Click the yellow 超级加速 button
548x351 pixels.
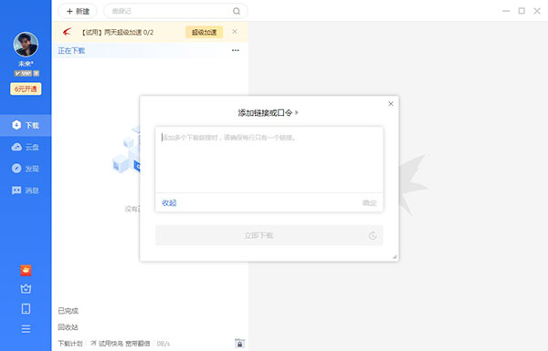point(204,32)
